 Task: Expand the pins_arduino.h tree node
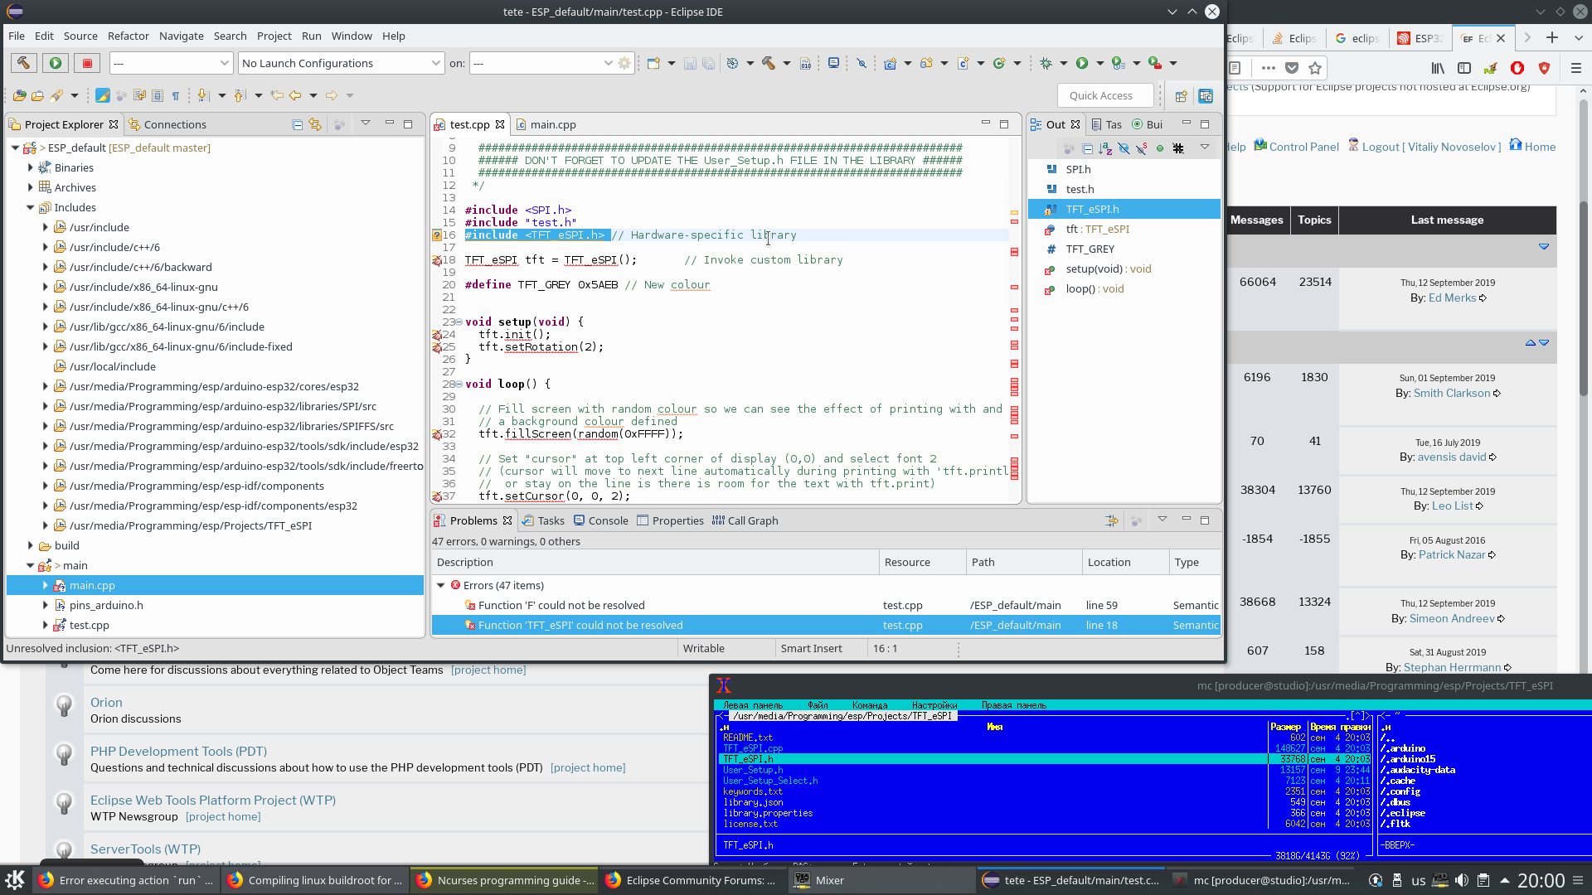coord(46,605)
